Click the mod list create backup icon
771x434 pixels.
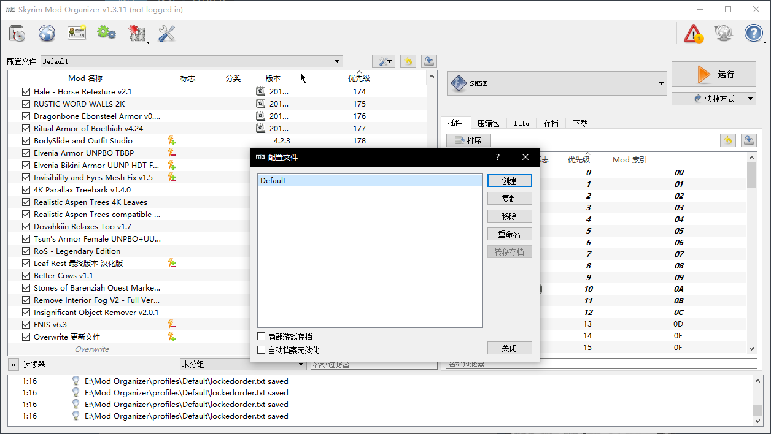[429, 61]
